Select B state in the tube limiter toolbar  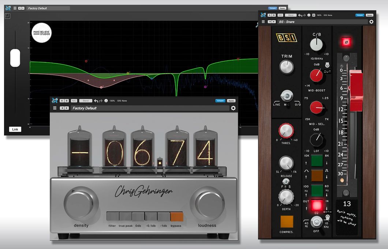pyautogui.click(x=66, y=101)
